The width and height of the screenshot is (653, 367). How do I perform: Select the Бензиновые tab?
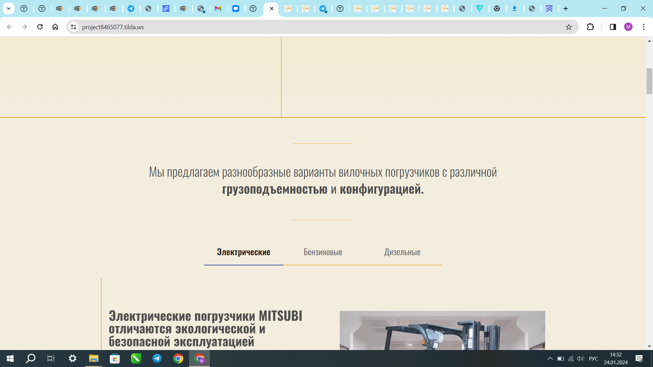pyautogui.click(x=323, y=252)
